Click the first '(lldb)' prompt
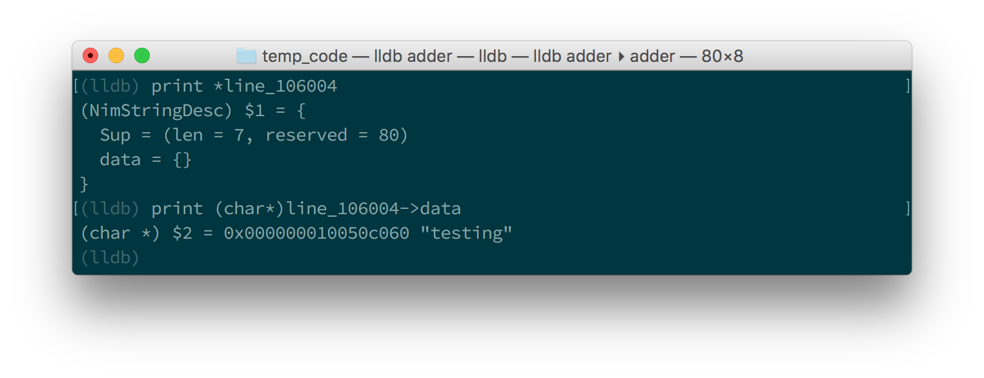Screen dimensions: 984x378 pos(110,86)
